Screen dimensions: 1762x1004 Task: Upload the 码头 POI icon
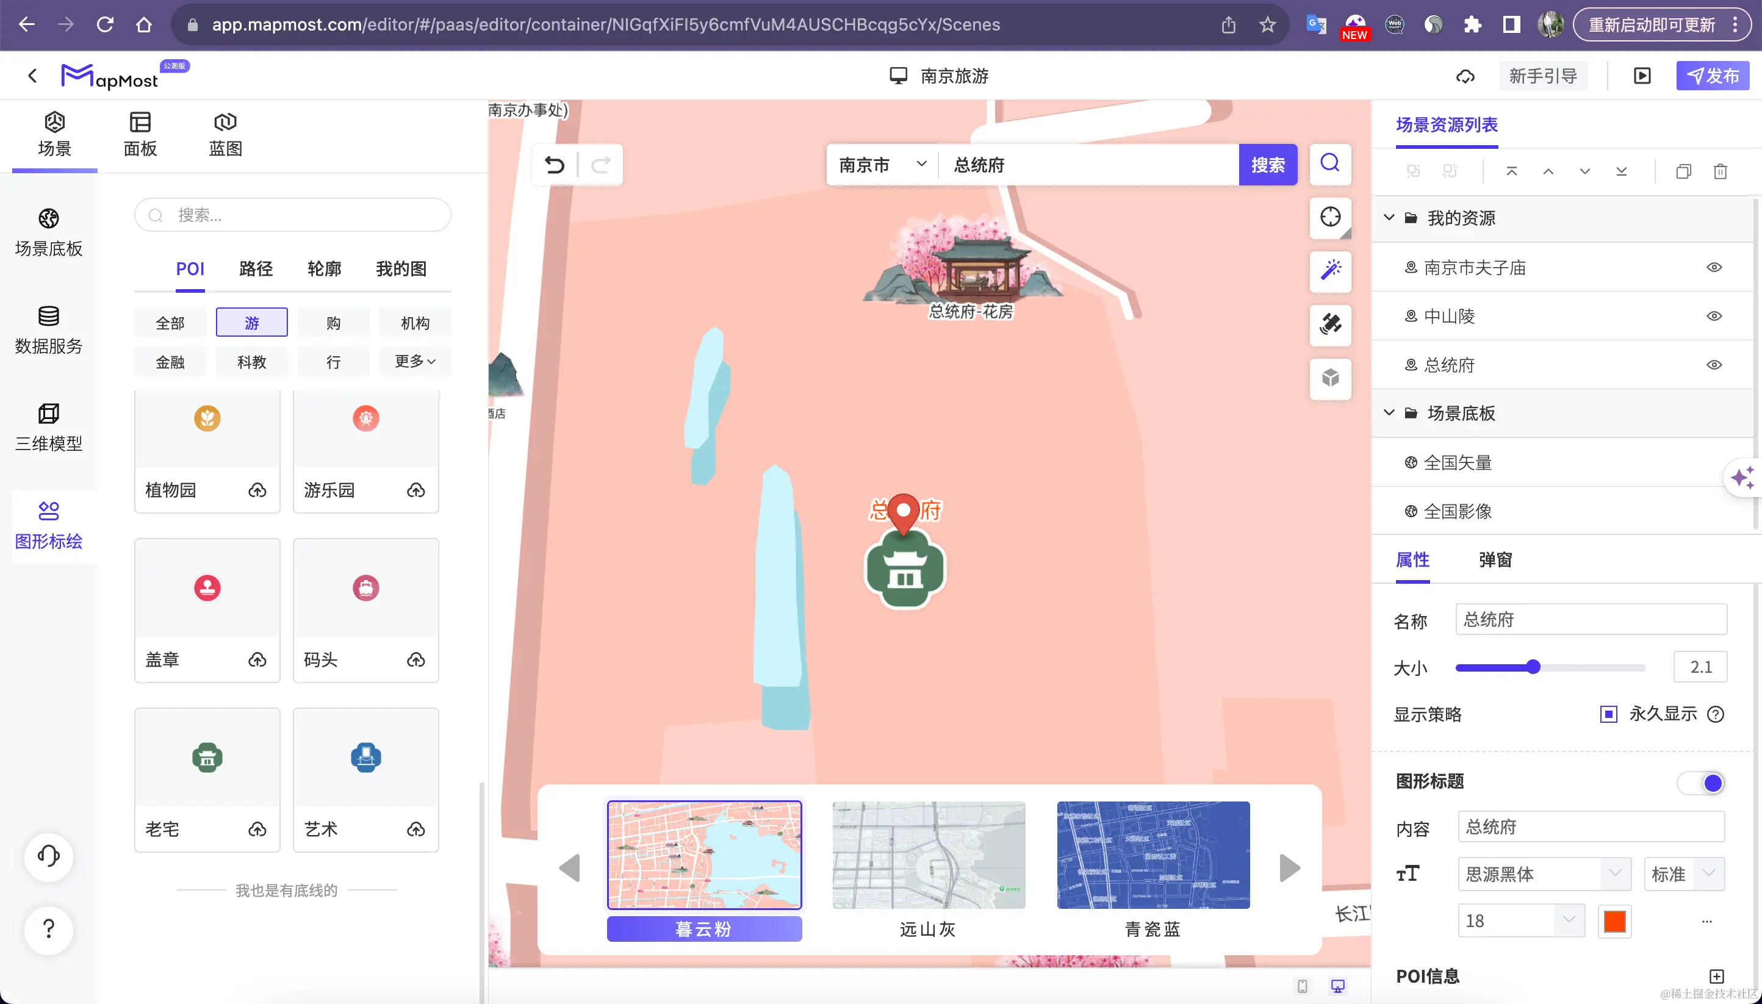pyautogui.click(x=416, y=660)
